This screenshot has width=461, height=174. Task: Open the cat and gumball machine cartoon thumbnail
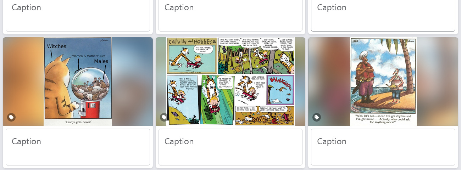point(78,82)
